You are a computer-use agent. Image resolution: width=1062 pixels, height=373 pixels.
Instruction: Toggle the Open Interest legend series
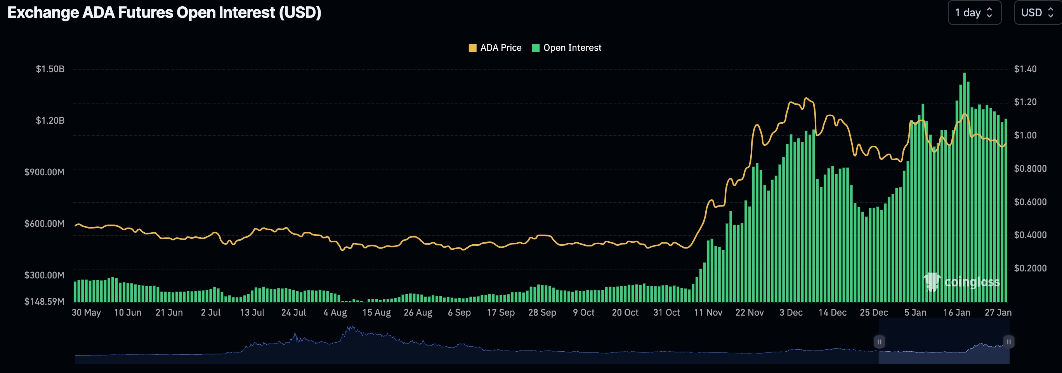pyautogui.click(x=566, y=48)
